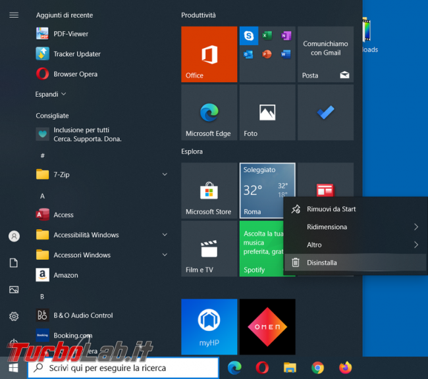Open the Office tile
This screenshot has height=379, width=428.
click(209, 55)
